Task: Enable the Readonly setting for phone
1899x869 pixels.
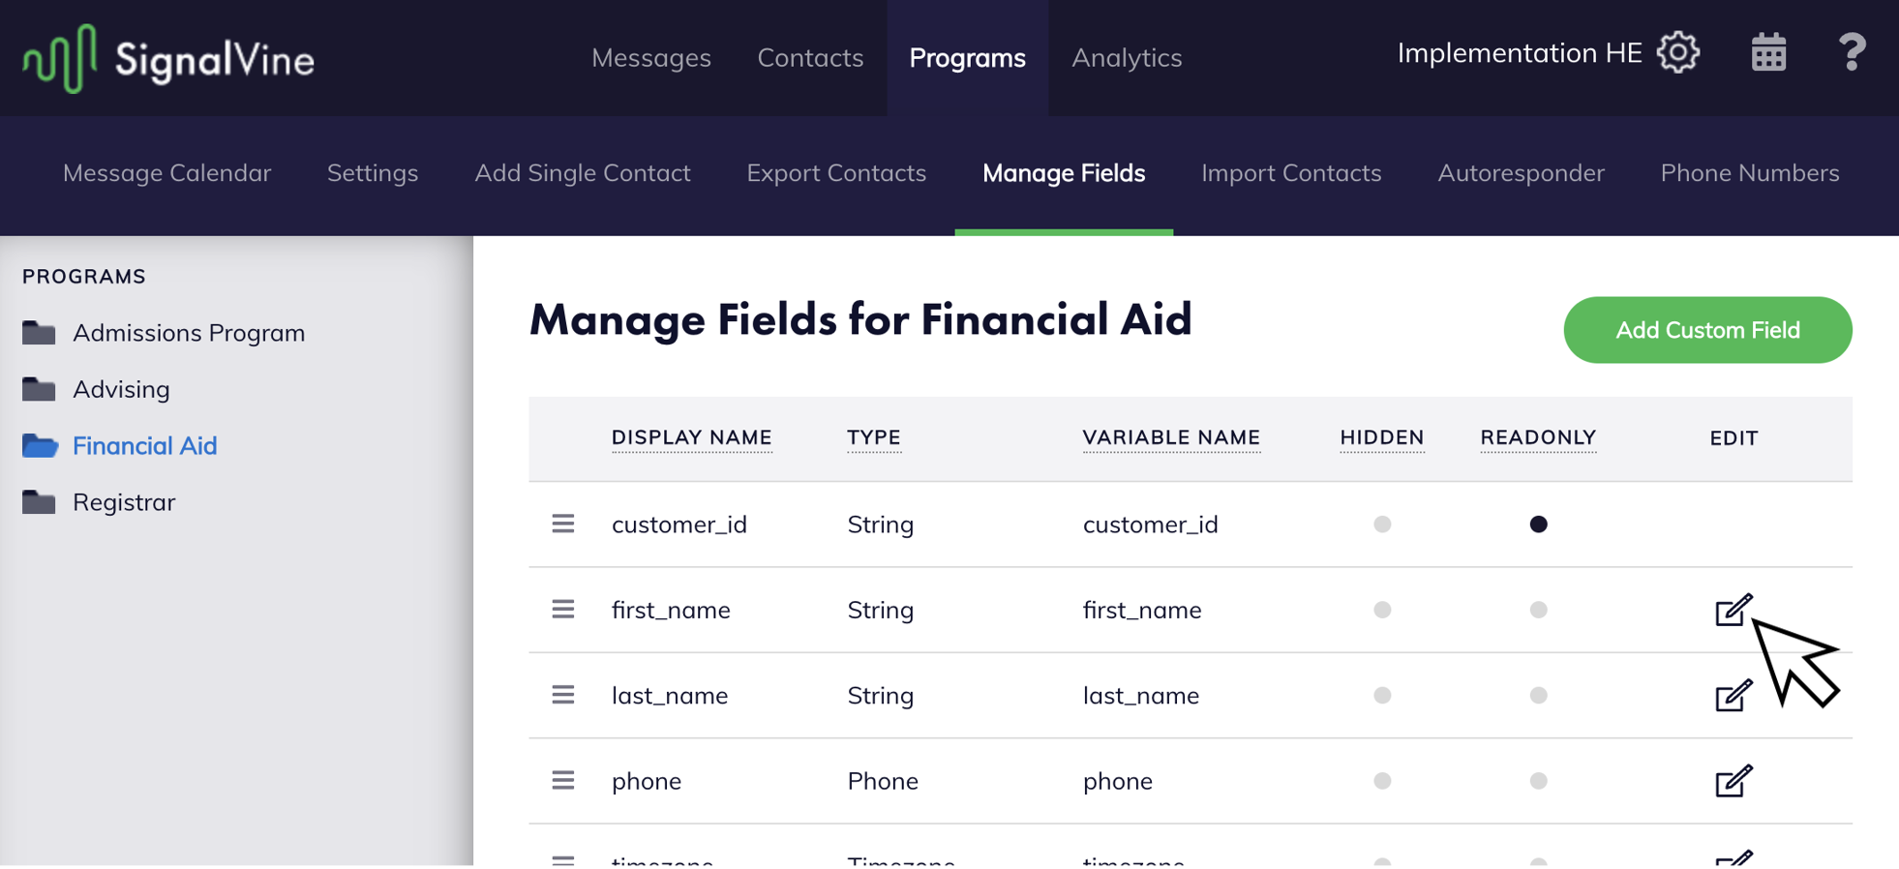Action: click(x=1538, y=780)
